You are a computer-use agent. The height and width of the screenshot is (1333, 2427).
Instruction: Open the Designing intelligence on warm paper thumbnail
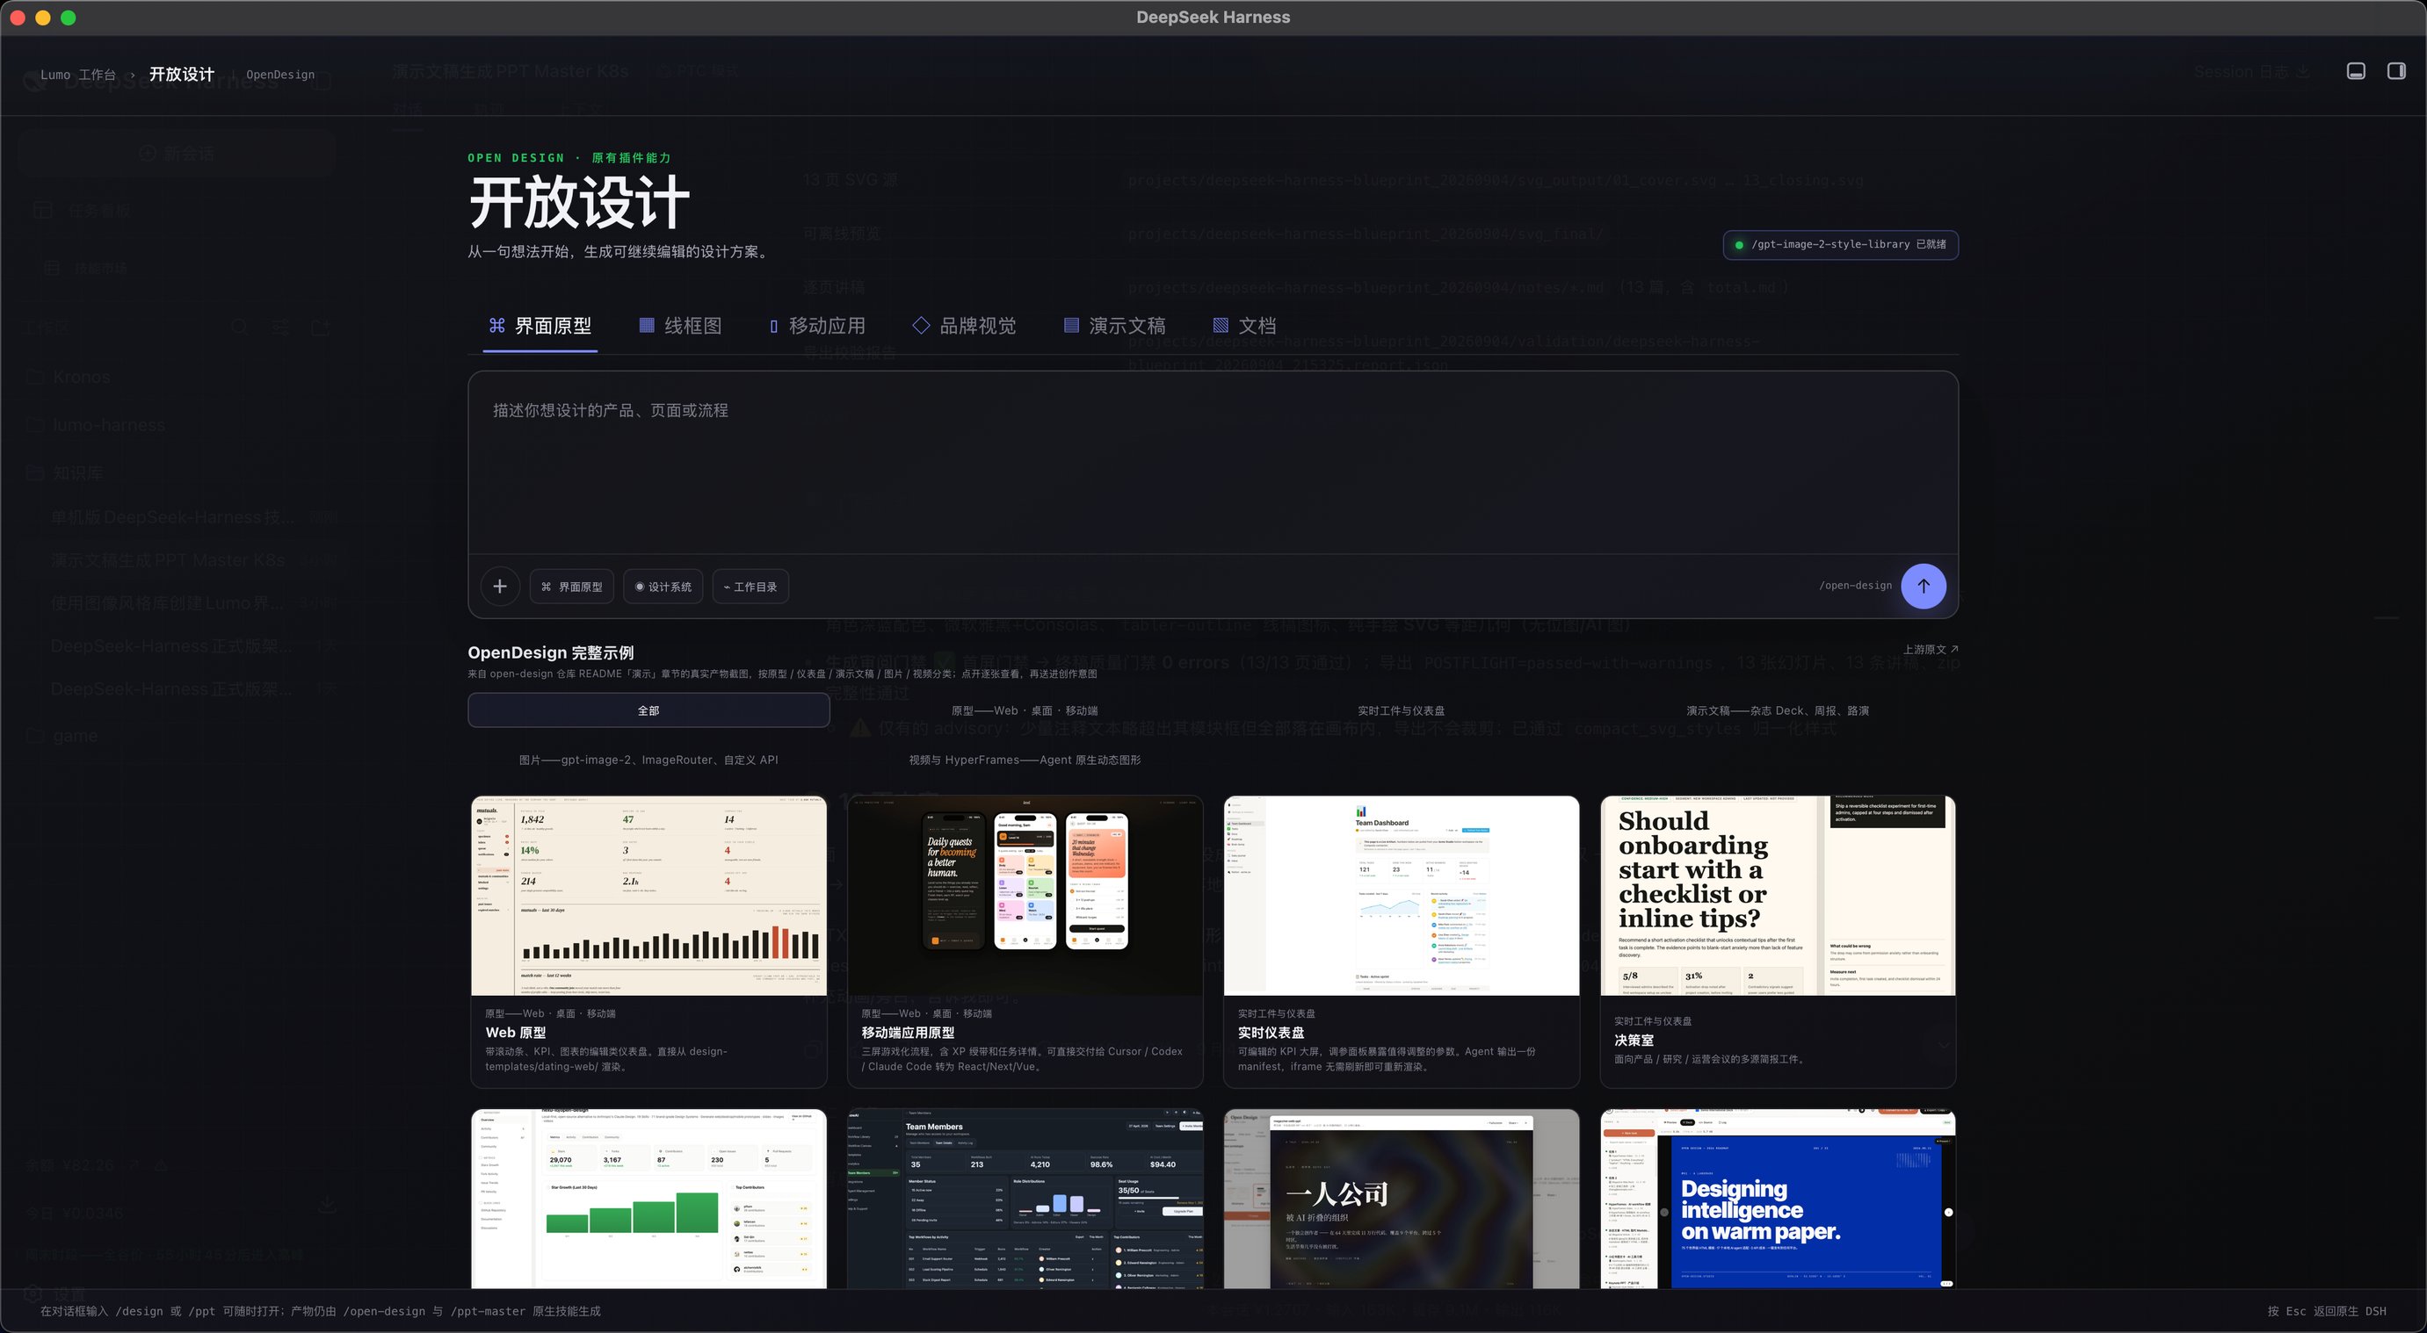pyautogui.click(x=1778, y=1199)
